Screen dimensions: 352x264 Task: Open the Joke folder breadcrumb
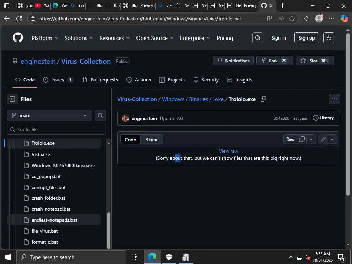point(218,99)
